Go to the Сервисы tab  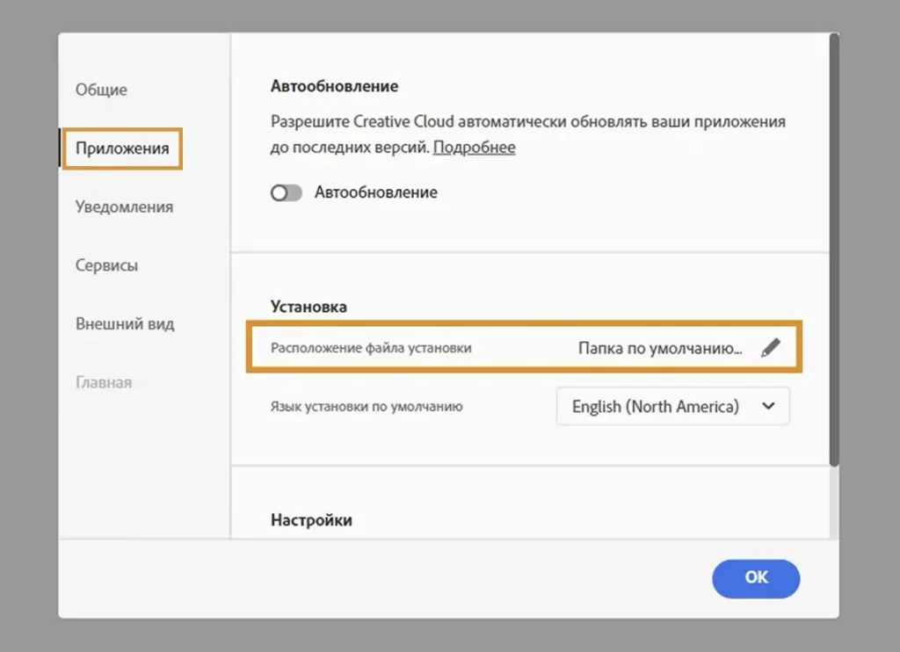coord(106,265)
